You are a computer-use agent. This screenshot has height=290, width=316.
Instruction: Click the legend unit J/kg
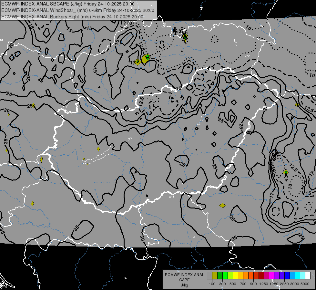(184, 285)
